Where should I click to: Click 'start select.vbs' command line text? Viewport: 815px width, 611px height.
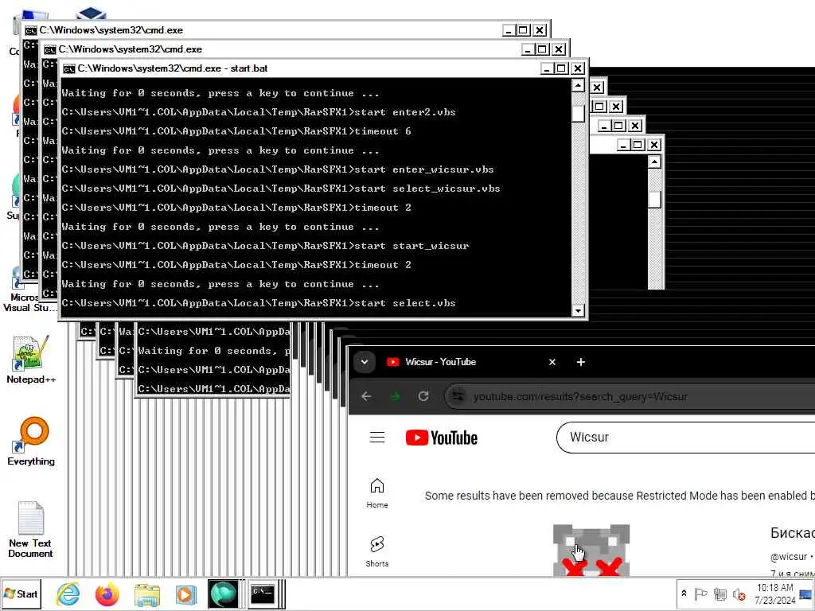tap(405, 303)
